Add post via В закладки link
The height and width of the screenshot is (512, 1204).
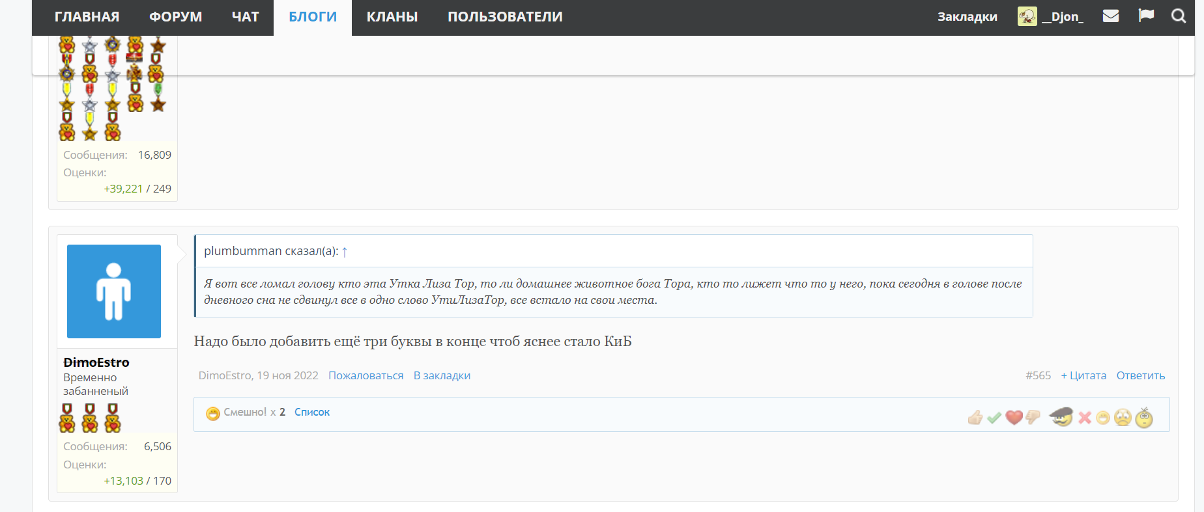tap(442, 375)
